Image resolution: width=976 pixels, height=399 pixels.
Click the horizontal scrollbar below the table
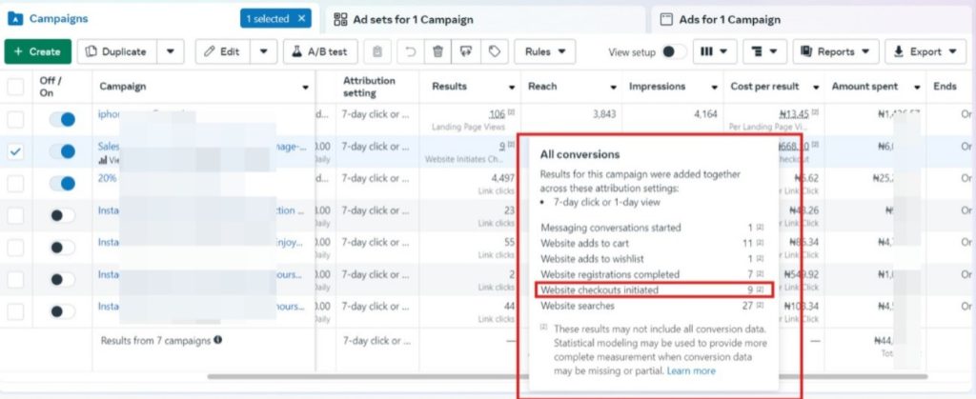coord(381,377)
